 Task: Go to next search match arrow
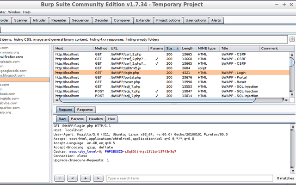click(98, 178)
